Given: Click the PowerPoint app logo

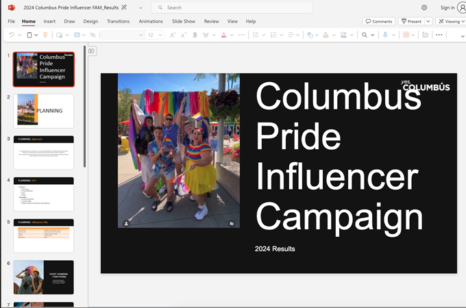Looking at the screenshot, I should pyautogui.click(x=12, y=8).
